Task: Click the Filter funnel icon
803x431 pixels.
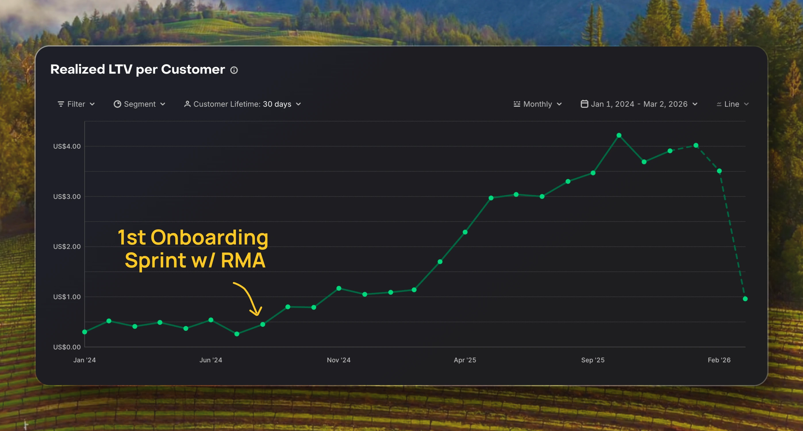Action: [61, 104]
